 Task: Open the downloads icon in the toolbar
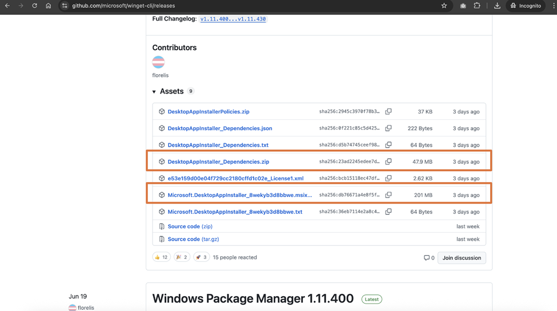[497, 6]
